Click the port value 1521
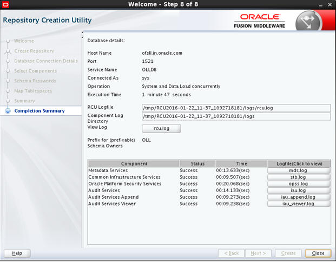Screen dimensions: 336x262 click(148, 62)
